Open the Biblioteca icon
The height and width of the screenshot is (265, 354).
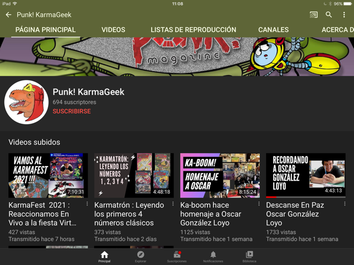tap(249, 255)
